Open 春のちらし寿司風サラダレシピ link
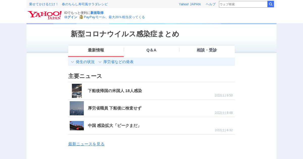The height and width of the screenshot is (159, 303). coord(85,4)
